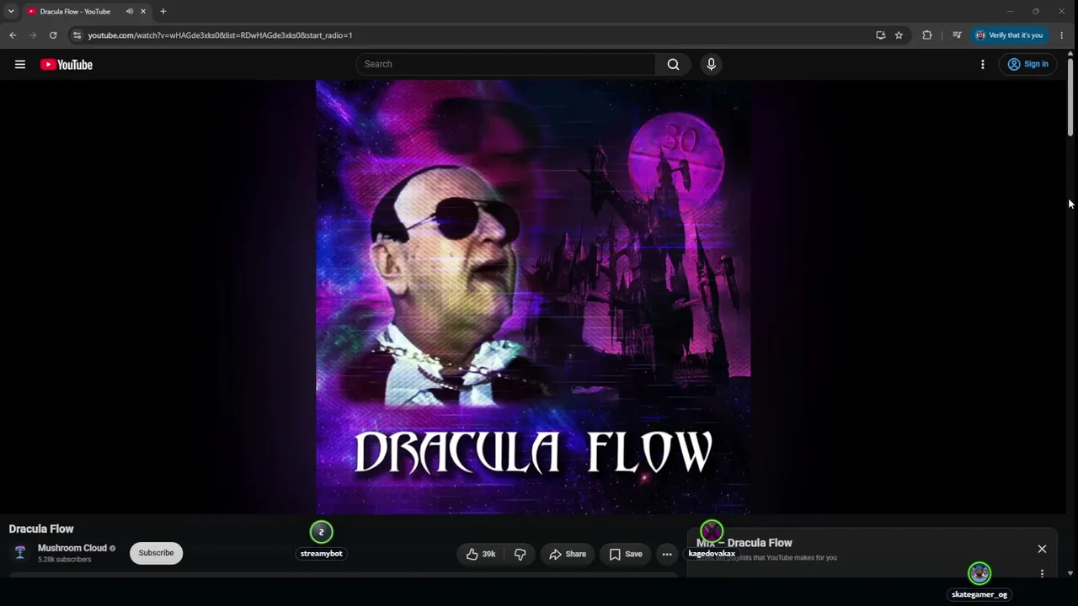Install app icon in the address bar
The image size is (1078, 606).
(880, 35)
